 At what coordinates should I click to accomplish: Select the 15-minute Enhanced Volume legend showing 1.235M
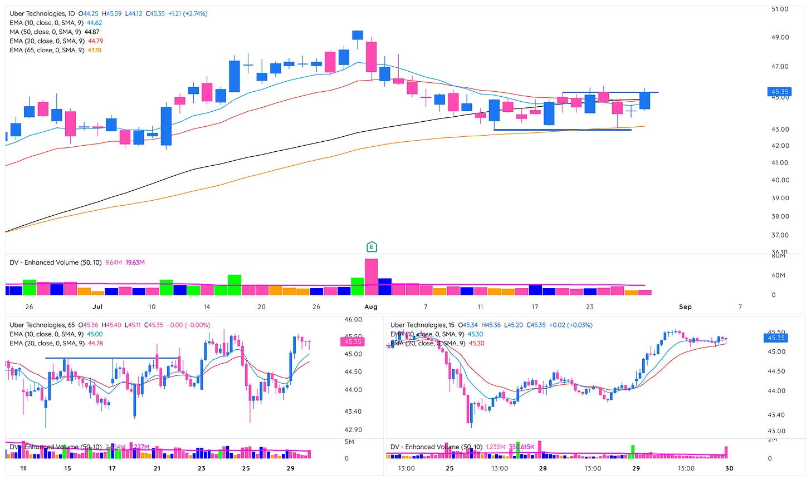[463, 447]
